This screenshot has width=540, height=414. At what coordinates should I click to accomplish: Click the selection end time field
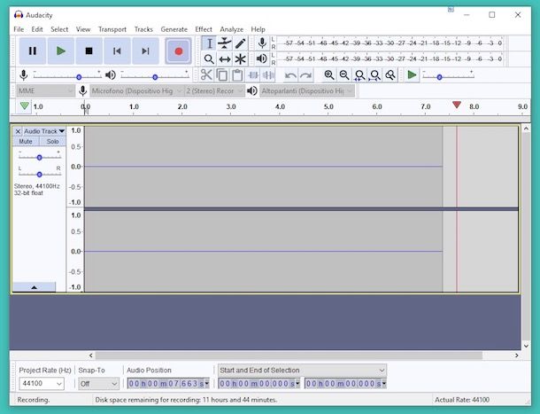tap(345, 384)
